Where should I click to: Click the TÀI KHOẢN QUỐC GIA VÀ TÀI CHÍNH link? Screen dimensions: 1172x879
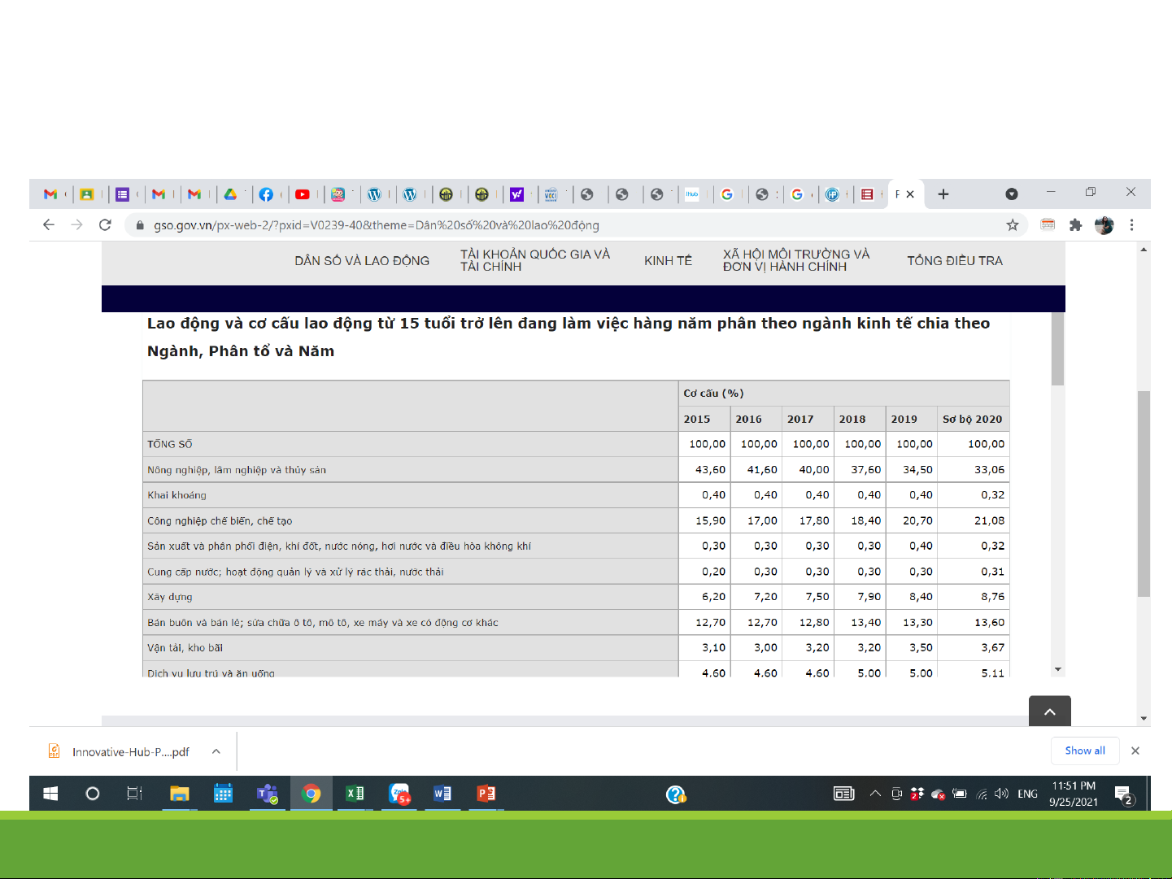[x=535, y=261]
